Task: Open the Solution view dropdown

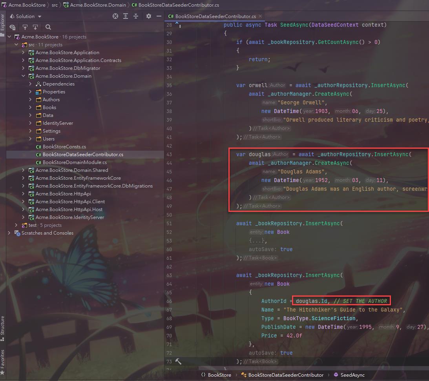Action: coord(26,16)
